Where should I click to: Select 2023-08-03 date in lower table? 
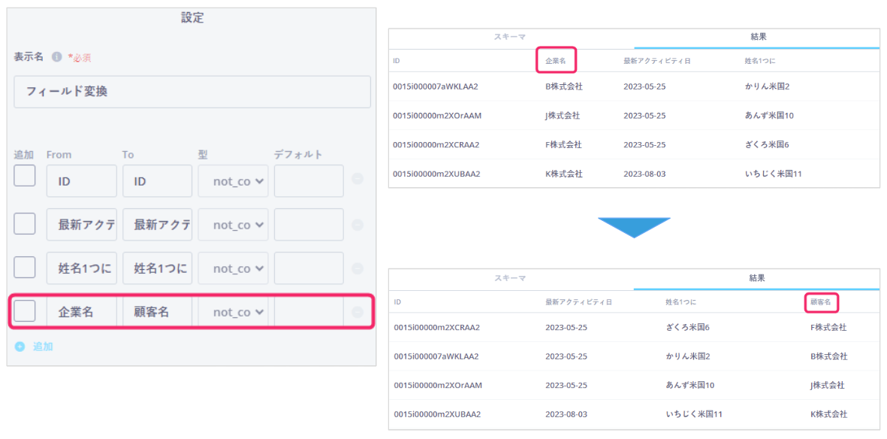coord(566,414)
